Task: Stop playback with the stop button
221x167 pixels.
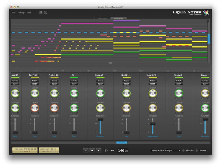Action: (x=92, y=150)
